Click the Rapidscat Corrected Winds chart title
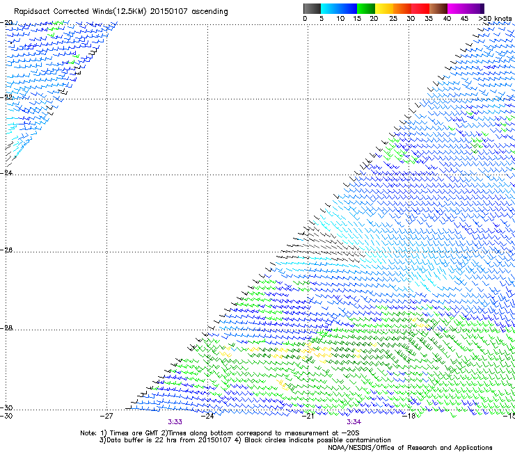Viewport: 515px width, 452px height. coord(121,11)
